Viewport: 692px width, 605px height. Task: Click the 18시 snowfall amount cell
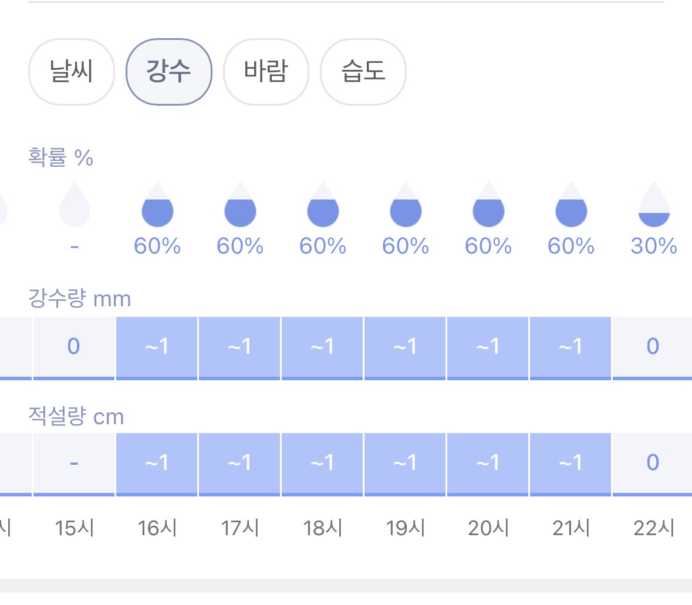click(323, 463)
